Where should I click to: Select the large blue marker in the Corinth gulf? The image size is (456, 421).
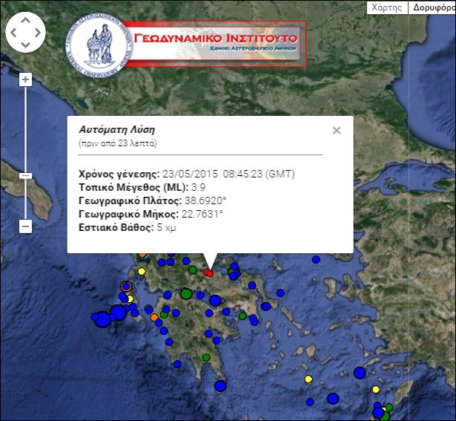215,301
